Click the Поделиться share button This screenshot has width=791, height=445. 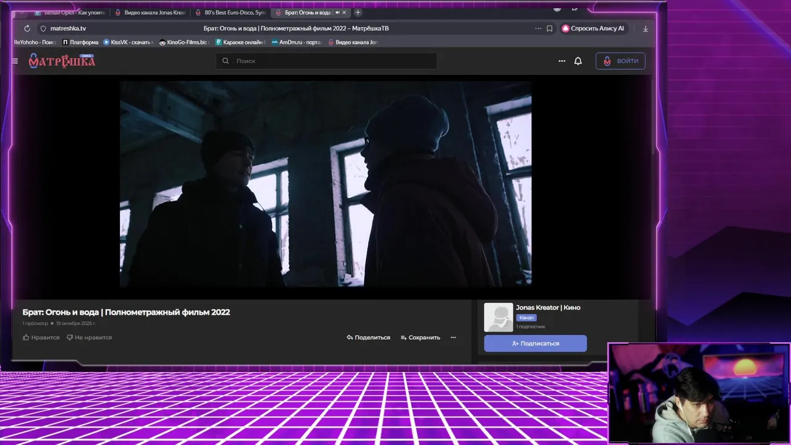click(x=368, y=337)
